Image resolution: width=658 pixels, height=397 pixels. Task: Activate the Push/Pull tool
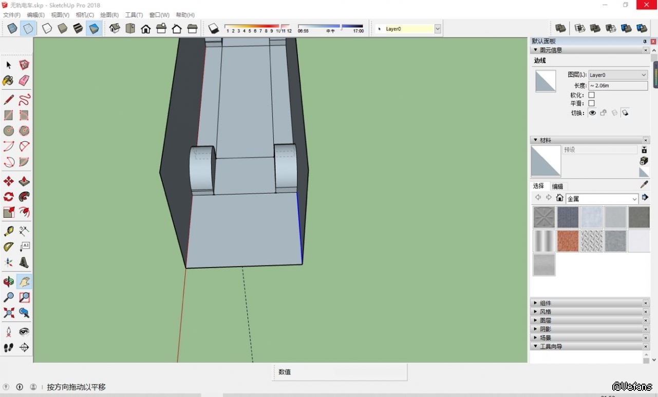point(24,181)
